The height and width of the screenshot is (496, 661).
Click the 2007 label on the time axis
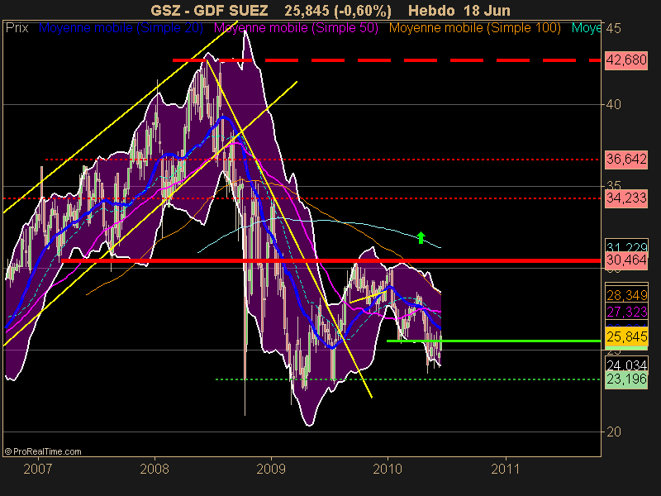click(37, 469)
